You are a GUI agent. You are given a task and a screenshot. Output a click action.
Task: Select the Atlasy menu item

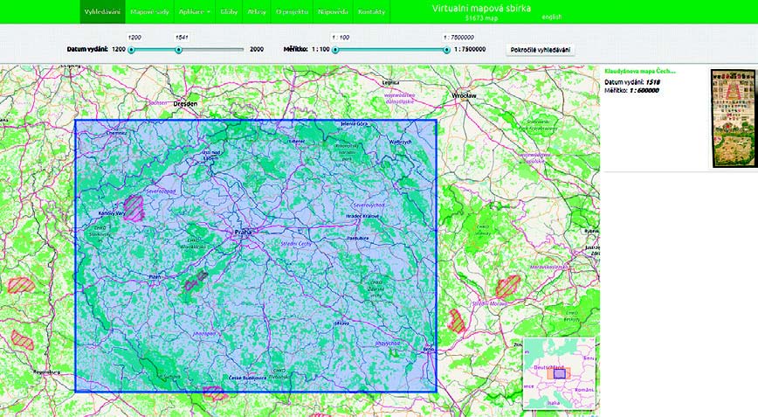(x=258, y=12)
